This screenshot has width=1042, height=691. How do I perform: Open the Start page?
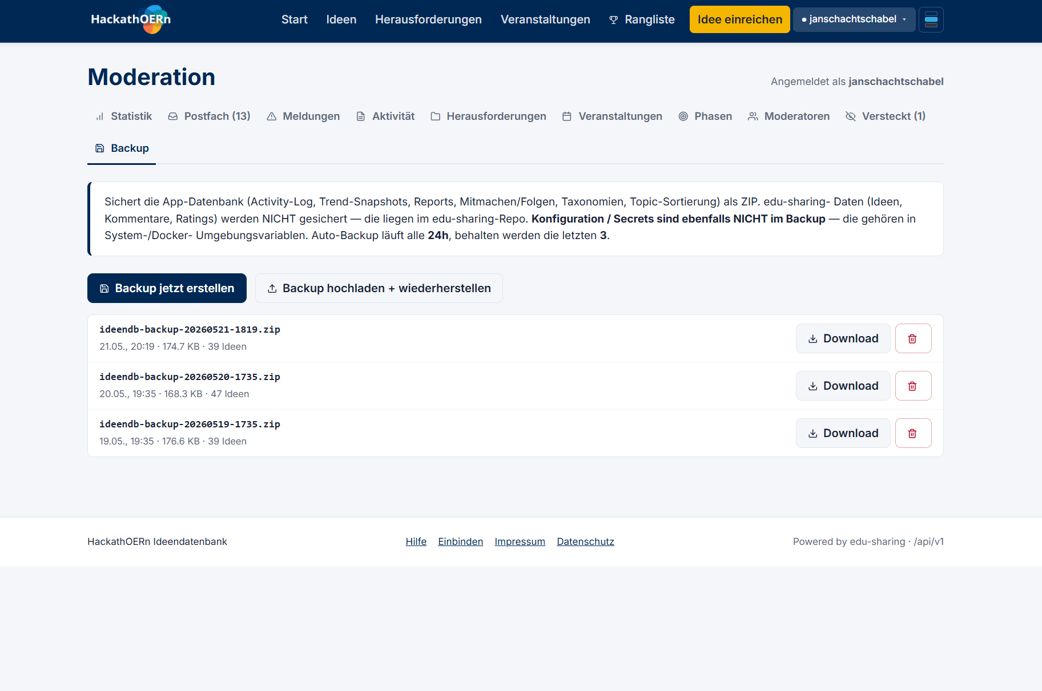tap(294, 19)
